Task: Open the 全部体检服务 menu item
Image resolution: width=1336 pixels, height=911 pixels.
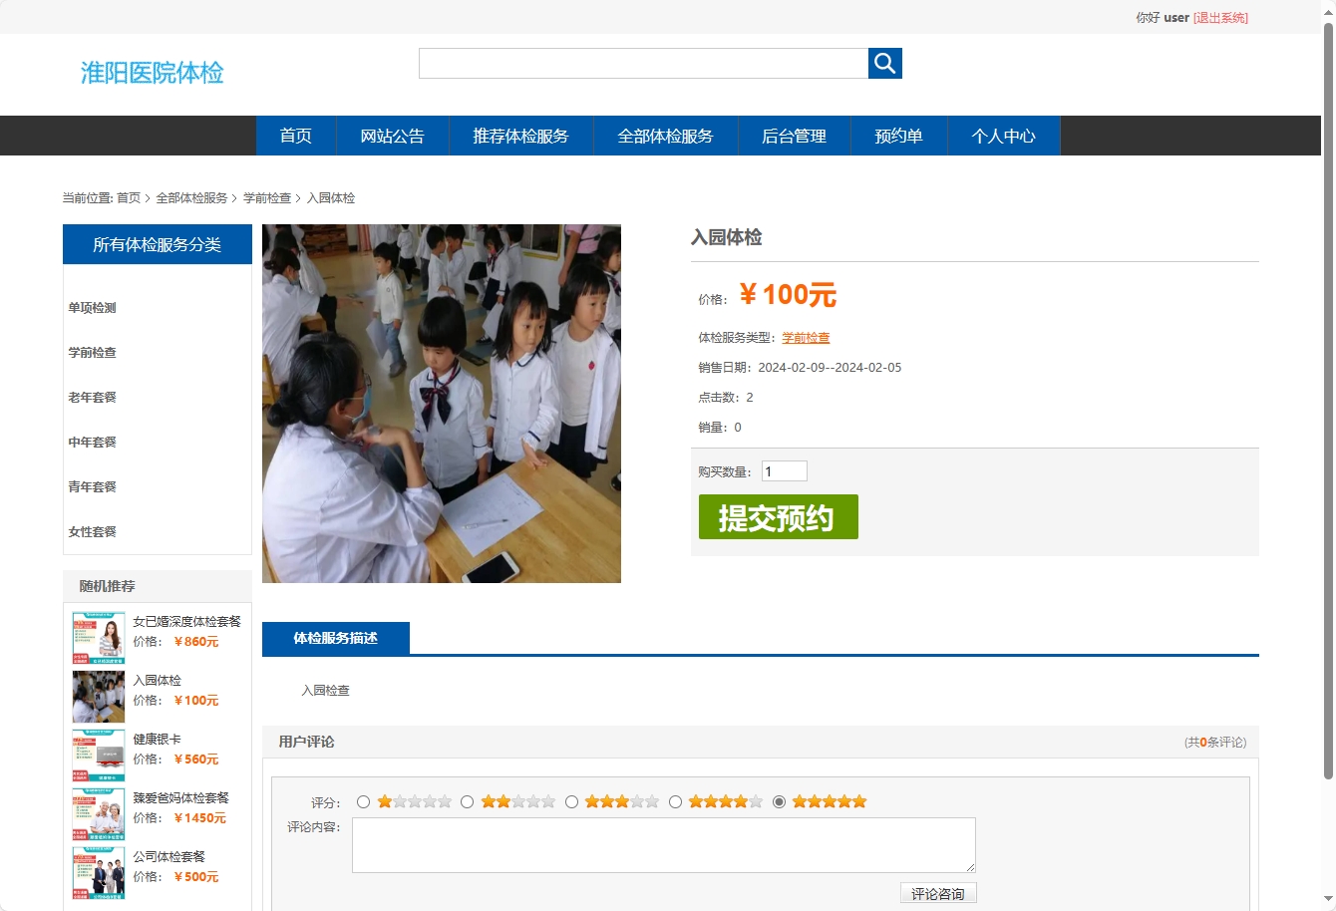Action: 665,136
